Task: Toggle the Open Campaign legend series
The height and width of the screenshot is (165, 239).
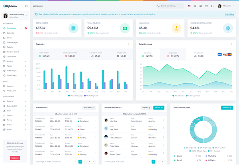Action: click(x=75, y=96)
